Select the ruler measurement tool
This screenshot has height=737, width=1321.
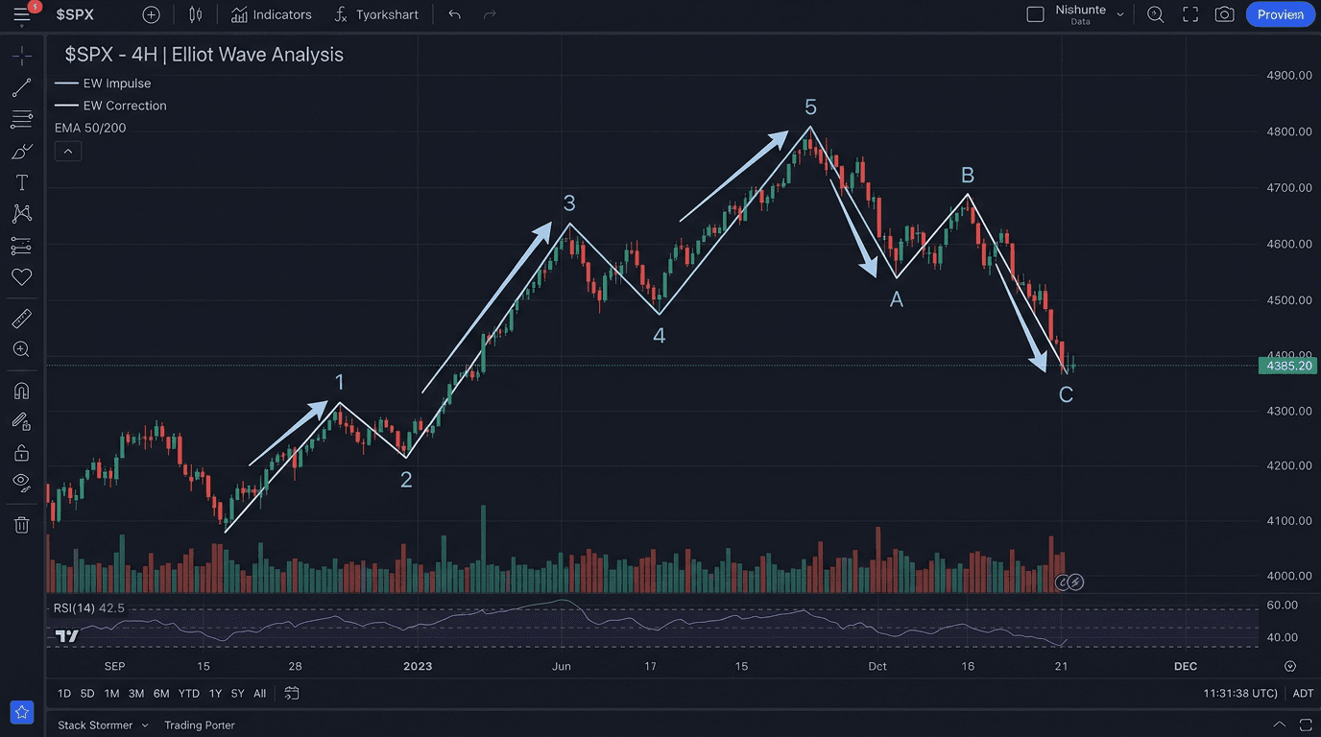tap(21, 318)
